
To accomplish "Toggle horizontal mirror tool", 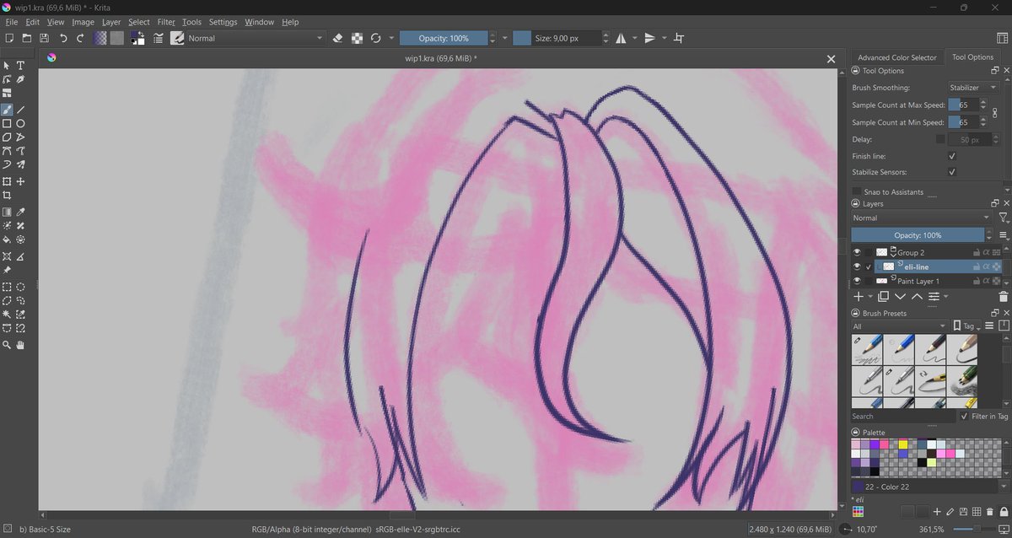I will pyautogui.click(x=621, y=38).
